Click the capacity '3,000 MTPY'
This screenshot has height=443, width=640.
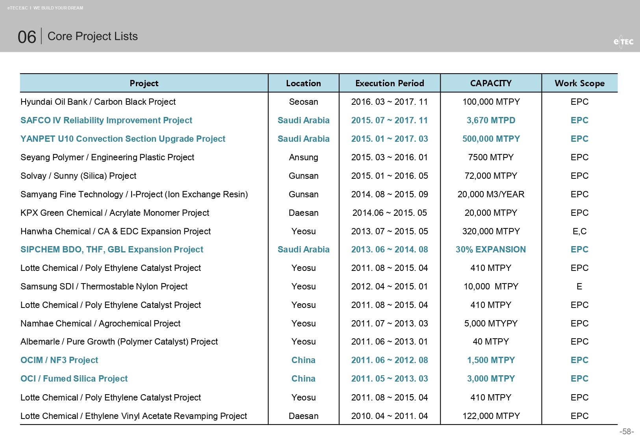click(x=491, y=378)
